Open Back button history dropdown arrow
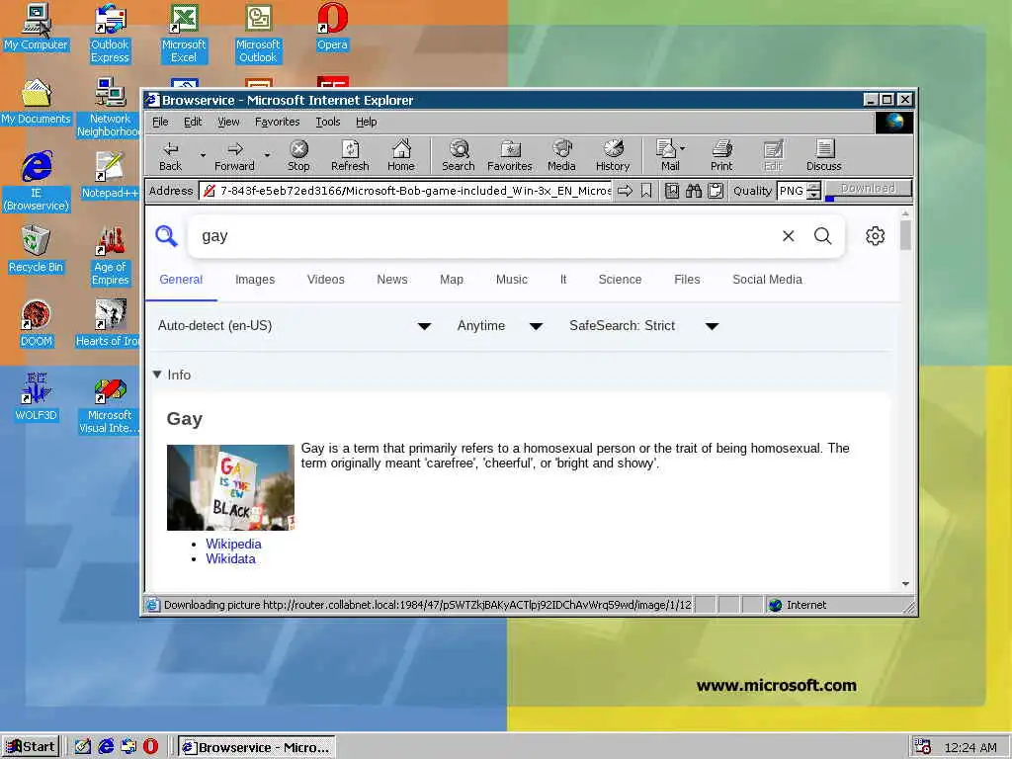Screen dimensions: 1012x759 point(203,155)
